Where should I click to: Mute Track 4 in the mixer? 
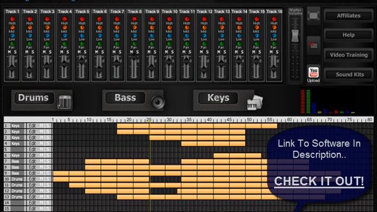click(x=61, y=52)
